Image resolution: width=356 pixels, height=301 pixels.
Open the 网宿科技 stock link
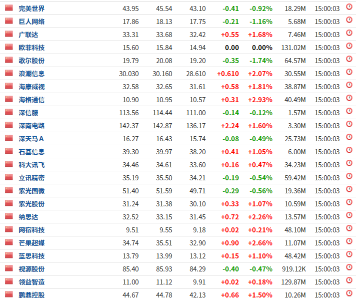tap(31, 230)
